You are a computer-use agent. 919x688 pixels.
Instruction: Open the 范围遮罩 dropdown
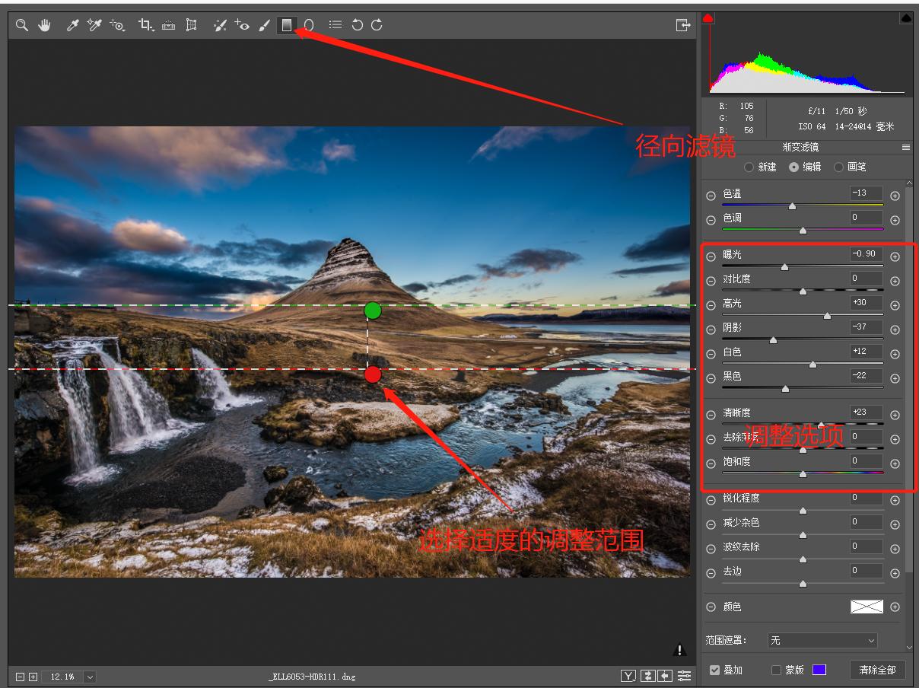[822, 641]
